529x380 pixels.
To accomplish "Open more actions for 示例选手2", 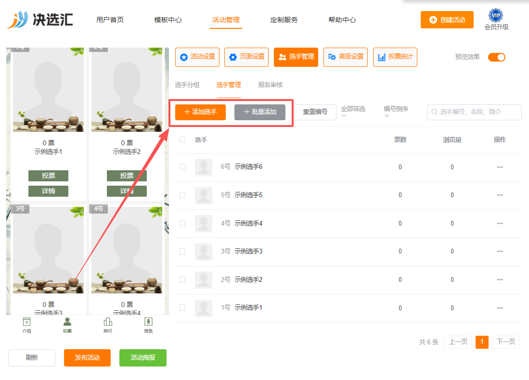I will (500, 279).
